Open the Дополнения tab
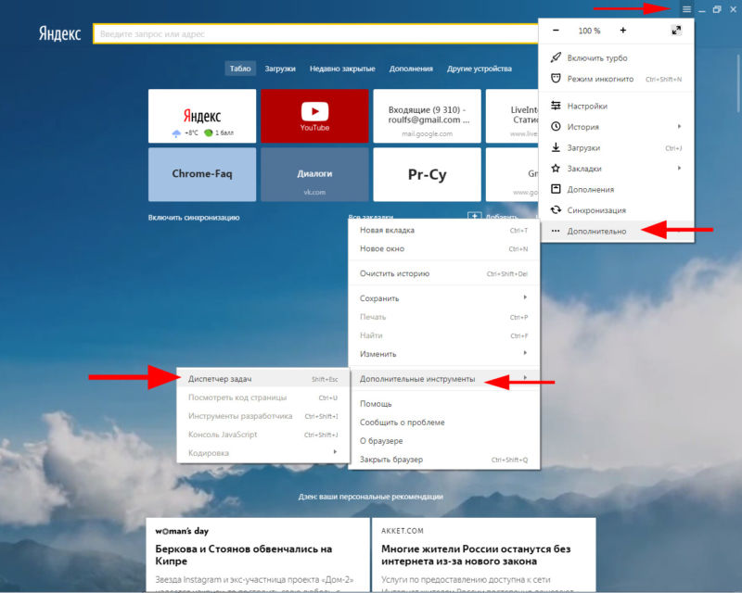Screen dimensions: 742x593 click(x=411, y=69)
